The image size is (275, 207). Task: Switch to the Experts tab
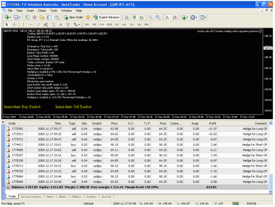(91, 196)
